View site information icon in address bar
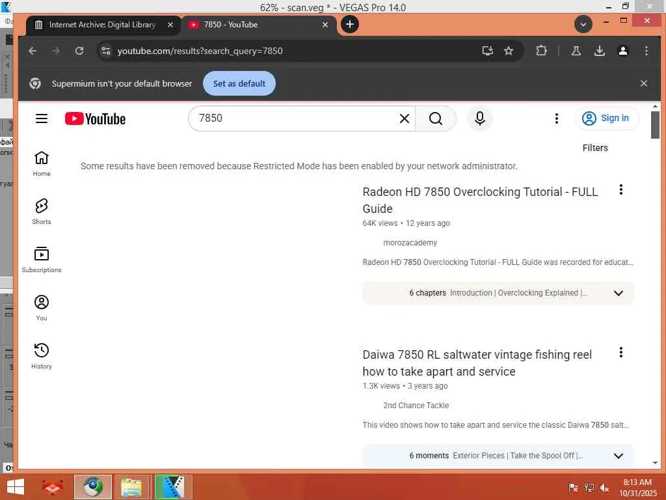 [106, 51]
